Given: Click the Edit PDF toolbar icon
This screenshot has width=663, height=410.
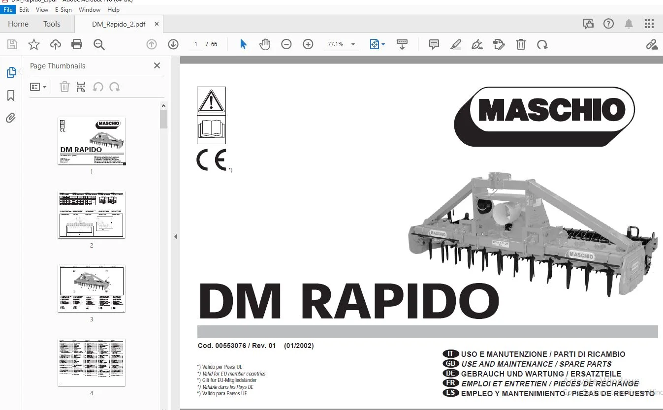Looking at the screenshot, I should coord(499,45).
